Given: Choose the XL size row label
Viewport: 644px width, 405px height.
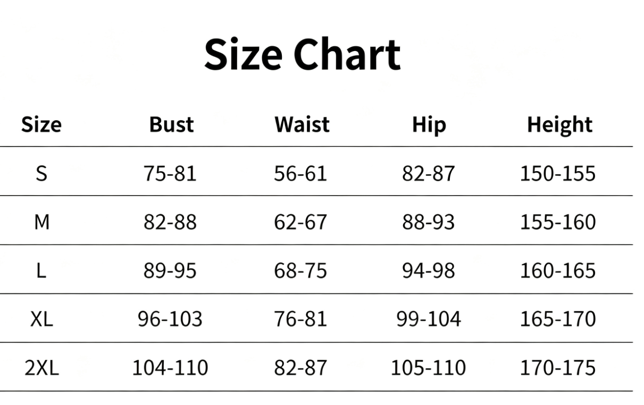Looking at the screenshot, I should [41, 319].
